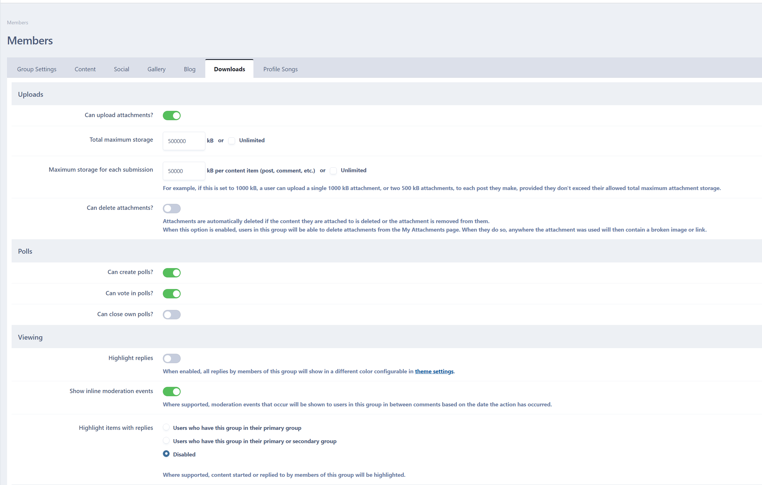Open the theme settings link
Screen dimensions: 762x485
(434, 371)
